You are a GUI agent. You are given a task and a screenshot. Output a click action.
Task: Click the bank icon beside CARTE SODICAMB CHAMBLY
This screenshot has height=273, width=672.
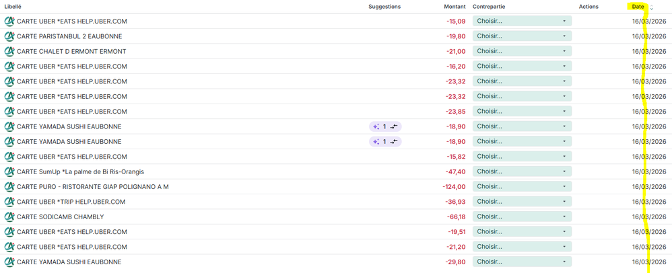click(9, 217)
